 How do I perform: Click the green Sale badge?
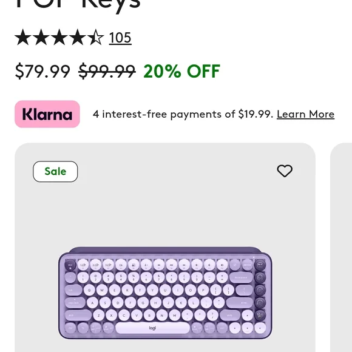pyautogui.click(x=55, y=172)
